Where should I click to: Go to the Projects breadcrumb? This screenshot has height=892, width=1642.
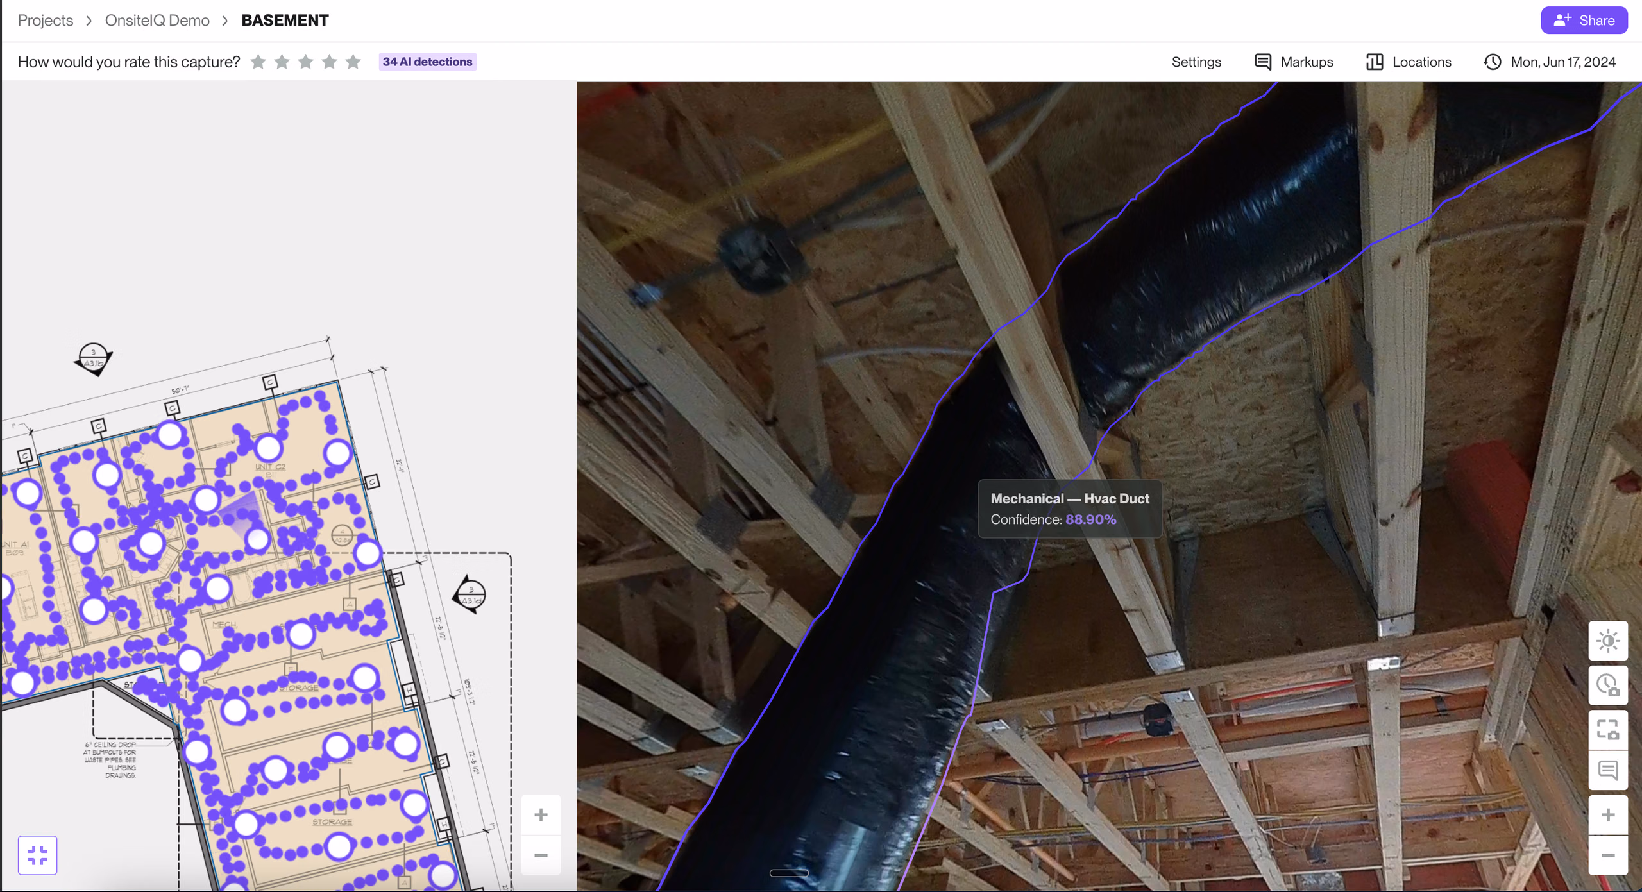[x=46, y=21]
